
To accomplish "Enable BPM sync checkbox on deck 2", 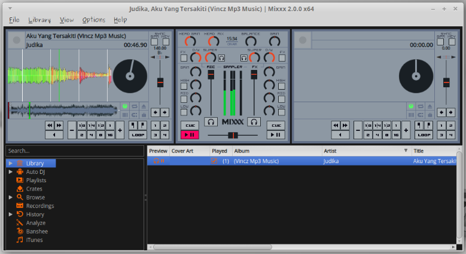I will (x=440, y=42).
